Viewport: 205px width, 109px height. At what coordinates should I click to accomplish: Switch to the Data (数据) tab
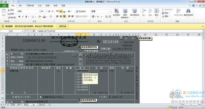coord(48,5)
